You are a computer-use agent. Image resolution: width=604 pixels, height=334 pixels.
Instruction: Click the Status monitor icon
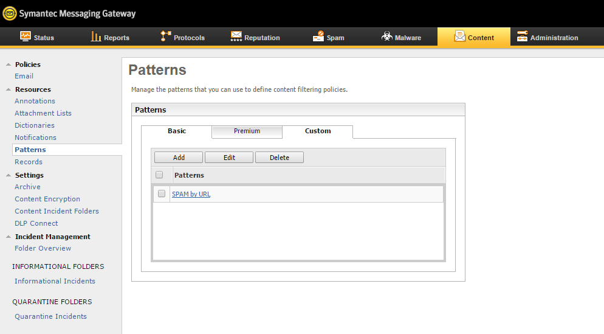click(26, 37)
